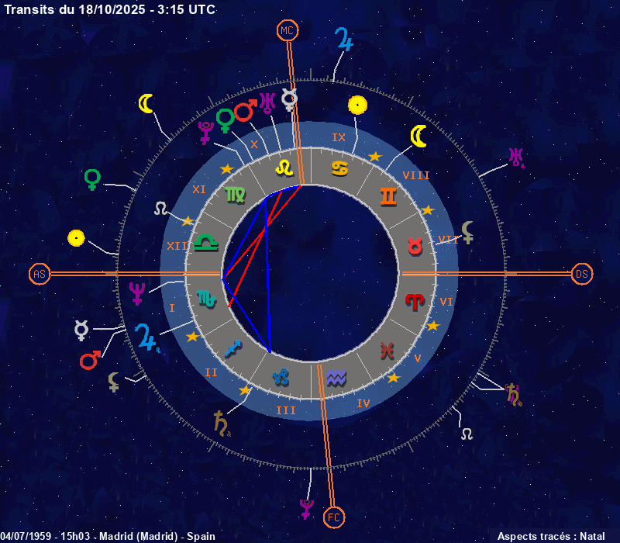This screenshot has height=543, width=620.
Task: Click the Leo zodiac sign in wheel
Action: pos(285,168)
